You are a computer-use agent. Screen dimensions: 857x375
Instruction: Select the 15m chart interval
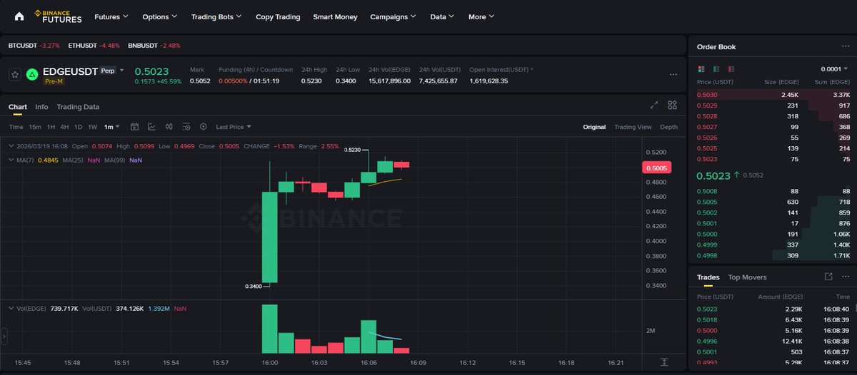coord(35,127)
